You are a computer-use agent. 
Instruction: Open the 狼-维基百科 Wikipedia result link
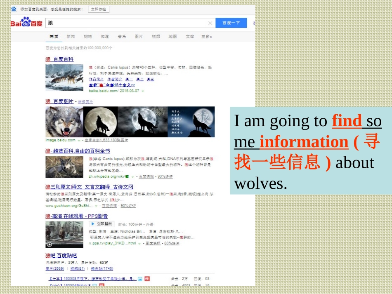coord(78,151)
